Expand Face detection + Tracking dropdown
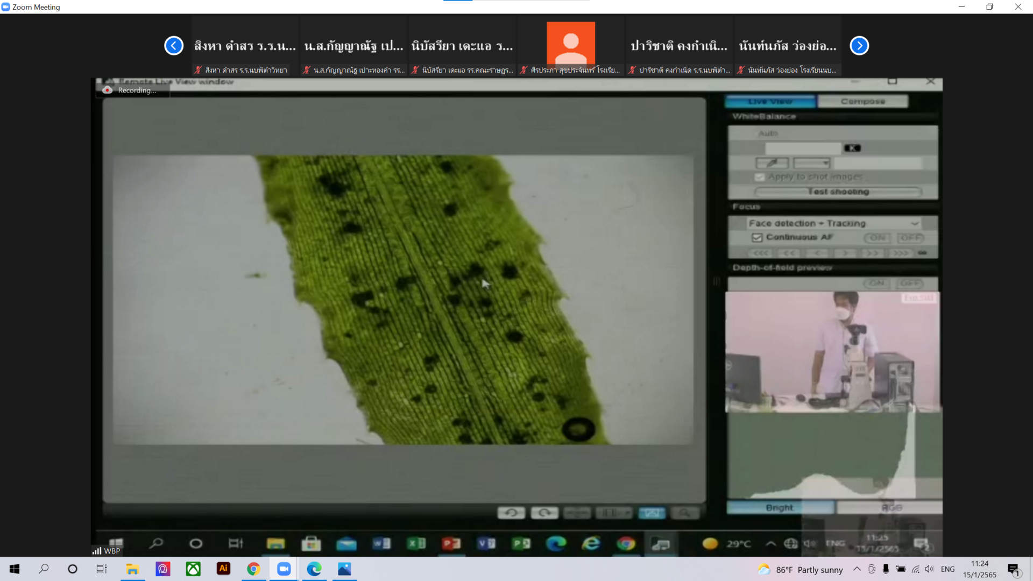This screenshot has height=581, width=1033. tap(914, 223)
